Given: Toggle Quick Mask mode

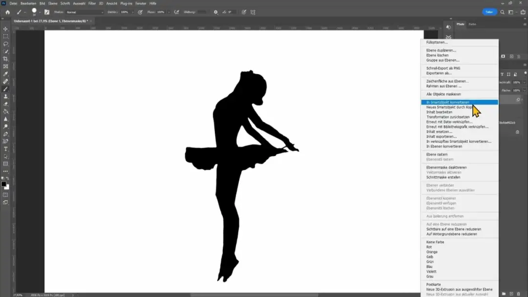Looking at the screenshot, I should [6, 194].
